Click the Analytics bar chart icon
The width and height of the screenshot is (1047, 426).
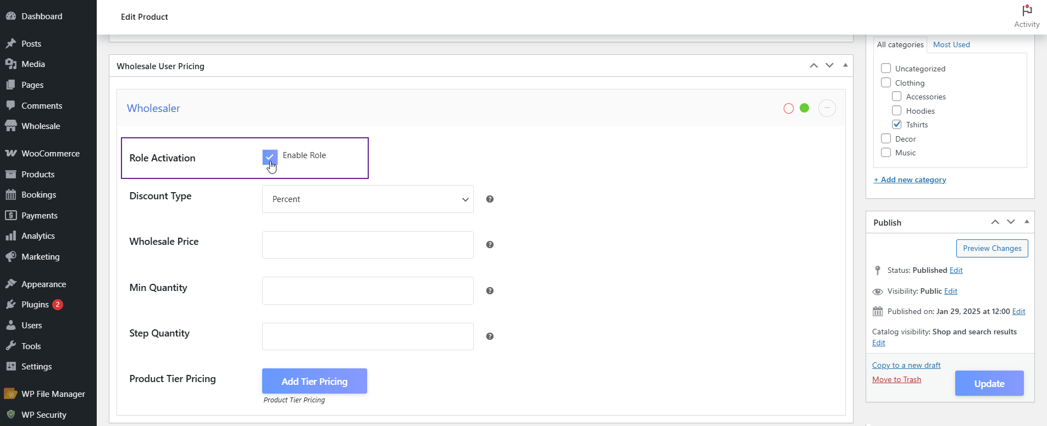(x=10, y=236)
